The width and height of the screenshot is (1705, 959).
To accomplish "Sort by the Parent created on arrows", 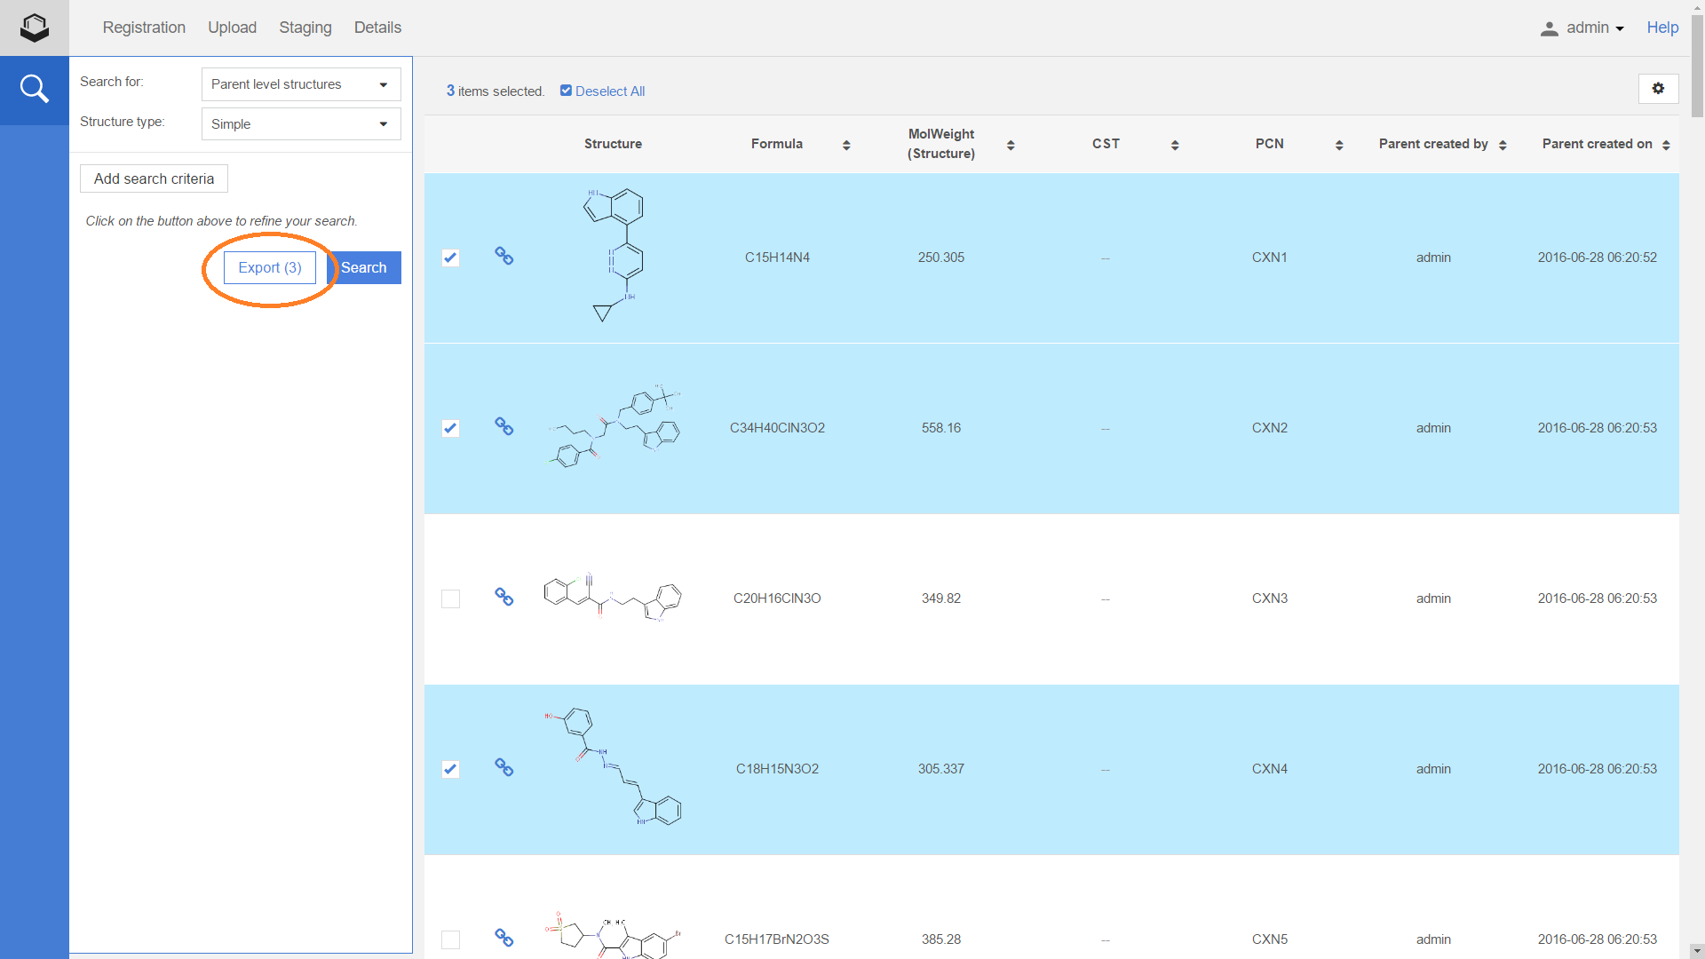I will pos(1666,145).
